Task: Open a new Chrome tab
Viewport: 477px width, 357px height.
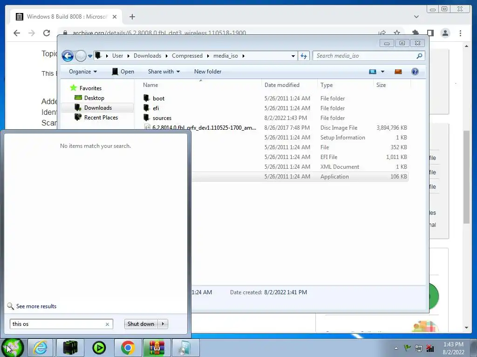Action: point(132,17)
